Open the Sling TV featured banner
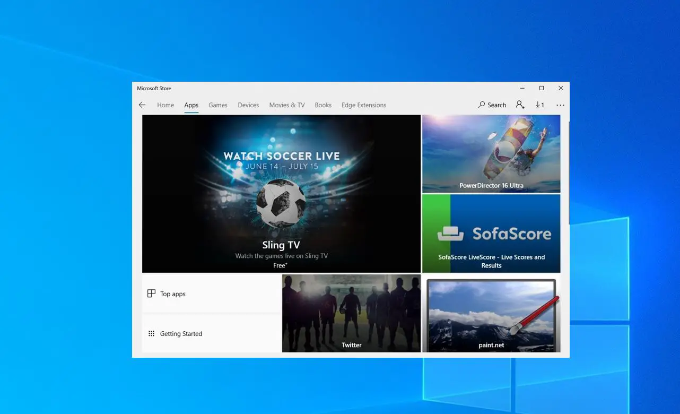 [281, 194]
